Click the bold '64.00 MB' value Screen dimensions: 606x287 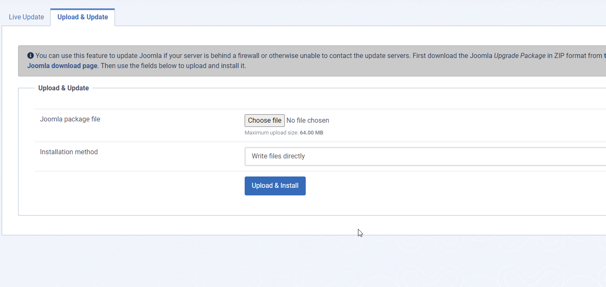(x=312, y=133)
